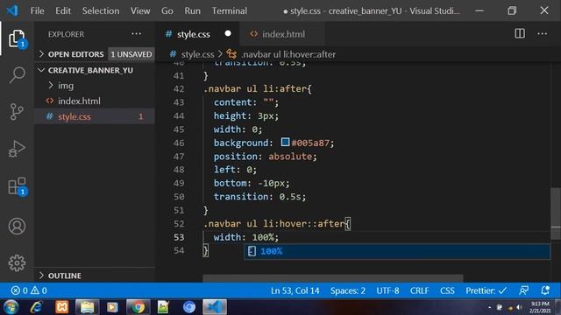Open the Terminal menu
The width and height of the screenshot is (561, 315).
tap(230, 10)
